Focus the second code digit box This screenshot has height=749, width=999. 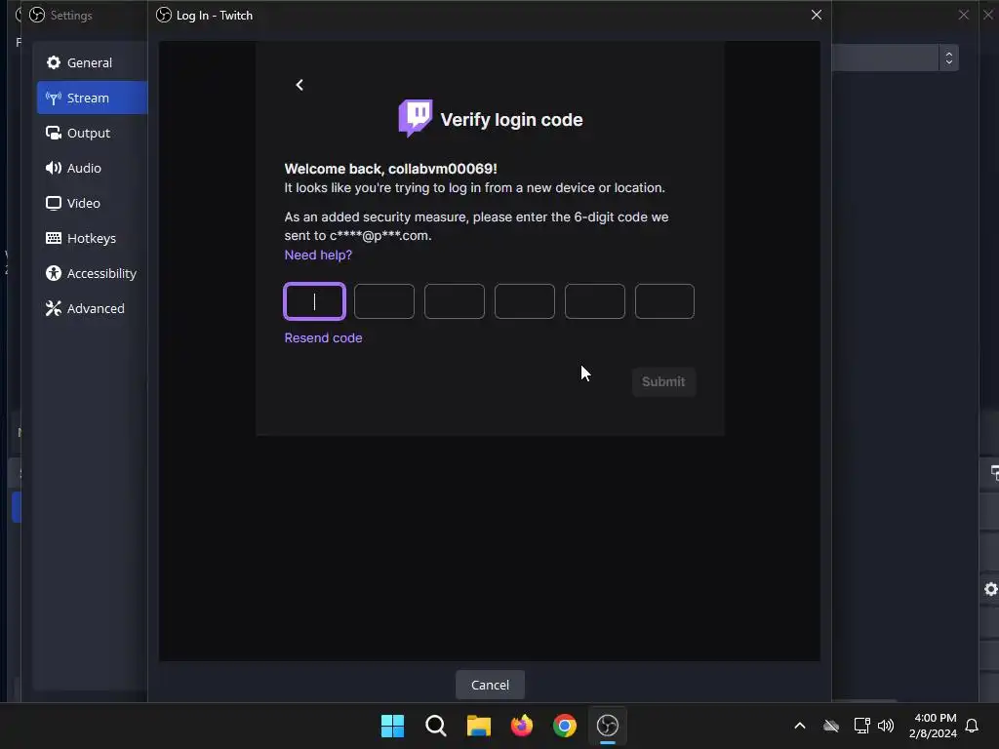pos(384,301)
